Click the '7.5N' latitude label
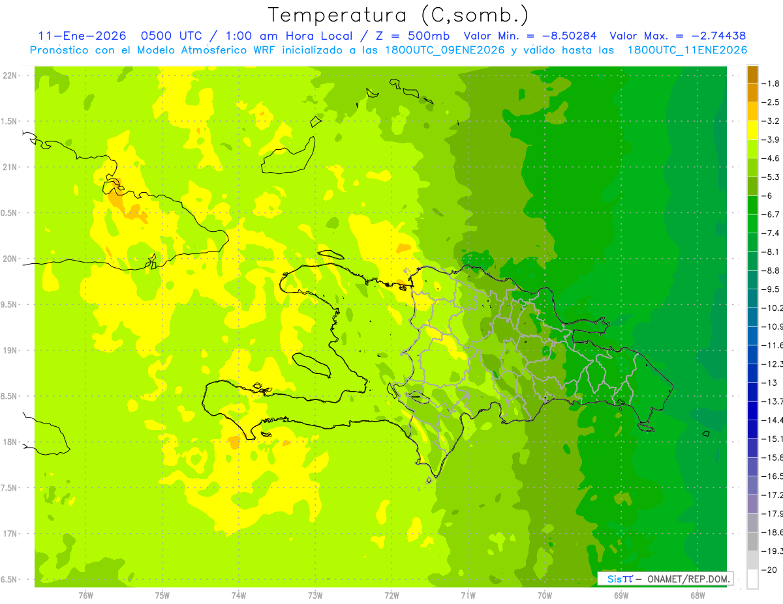 pyautogui.click(x=9, y=488)
